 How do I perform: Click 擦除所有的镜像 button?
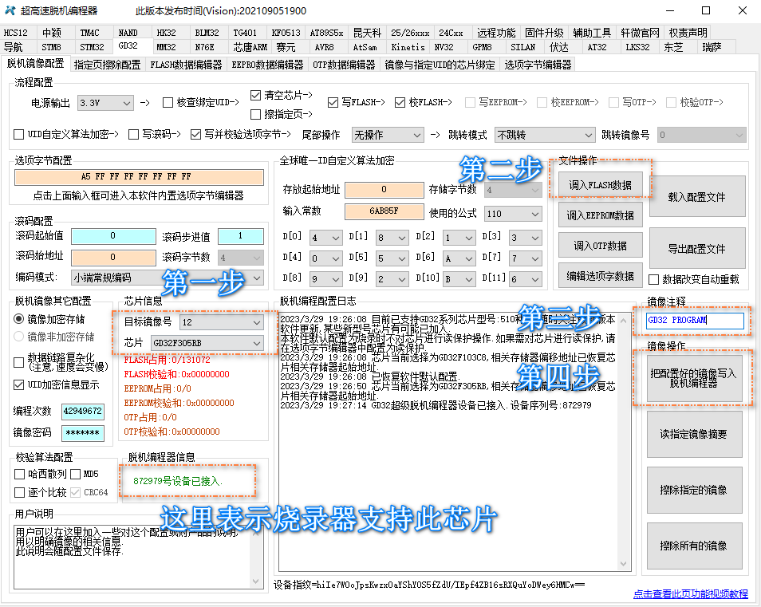693,546
